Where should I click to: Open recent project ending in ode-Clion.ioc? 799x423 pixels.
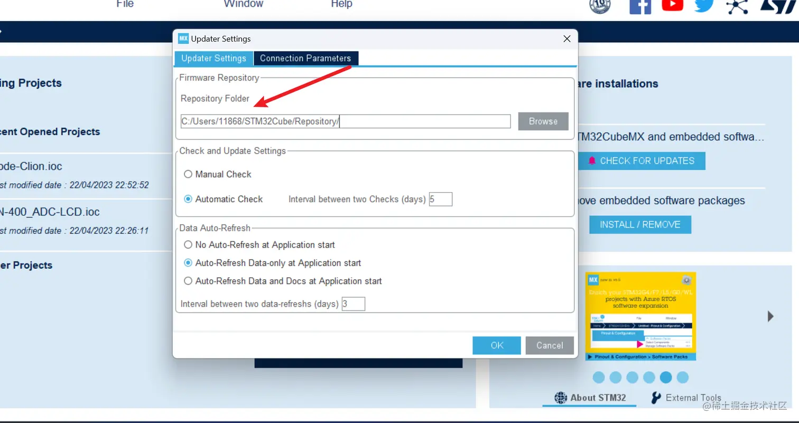[31, 166]
